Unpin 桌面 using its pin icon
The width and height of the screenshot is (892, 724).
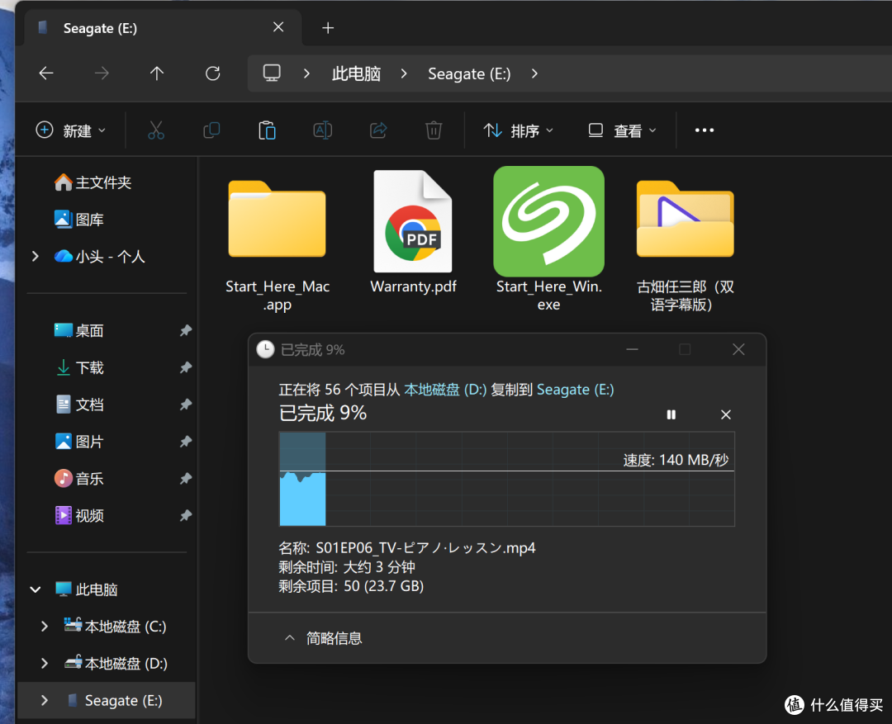click(x=186, y=330)
